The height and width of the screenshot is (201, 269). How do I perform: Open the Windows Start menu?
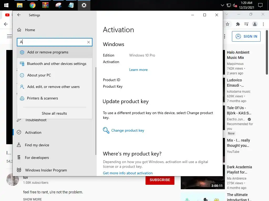point(6,5)
